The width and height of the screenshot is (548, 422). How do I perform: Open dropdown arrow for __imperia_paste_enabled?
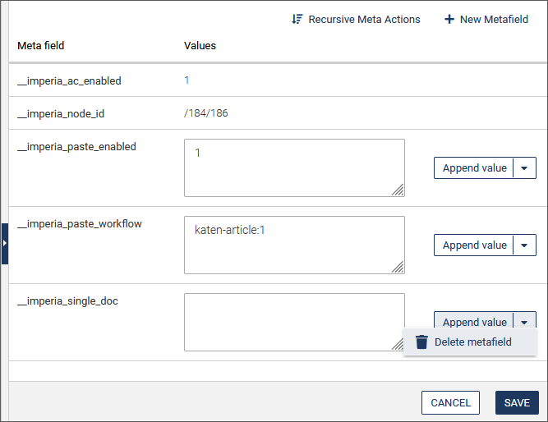(x=524, y=168)
